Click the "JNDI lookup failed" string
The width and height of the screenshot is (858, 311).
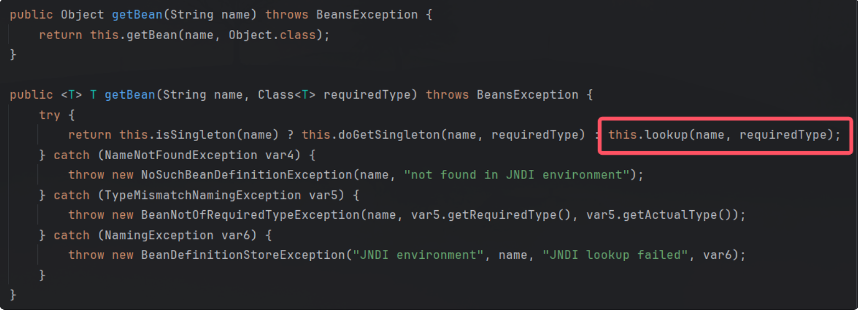pos(618,255)
